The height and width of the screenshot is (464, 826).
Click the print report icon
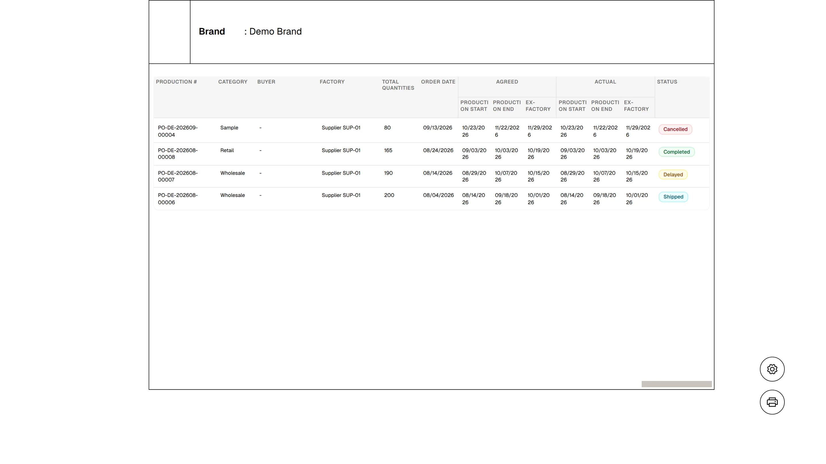(x=772, y=402)
